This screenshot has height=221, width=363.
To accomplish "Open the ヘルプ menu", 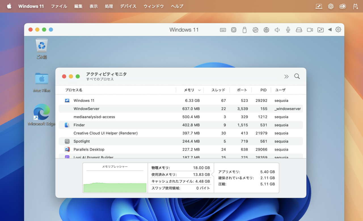I will click(x=177, y=6).
